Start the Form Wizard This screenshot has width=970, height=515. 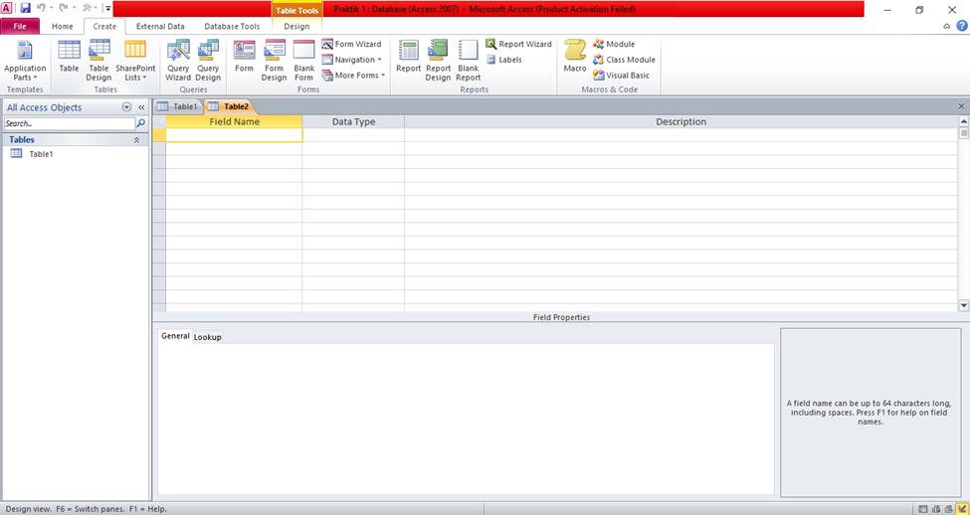pyautogui.click(x=352, y=44)
